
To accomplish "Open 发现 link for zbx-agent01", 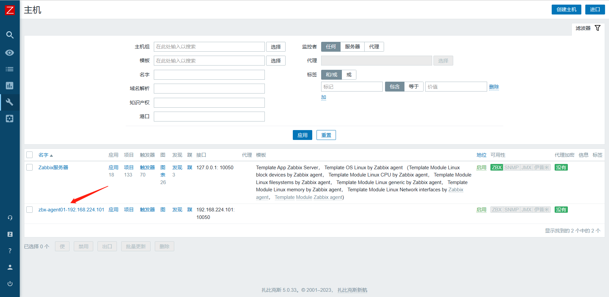I will coord(177,210).
